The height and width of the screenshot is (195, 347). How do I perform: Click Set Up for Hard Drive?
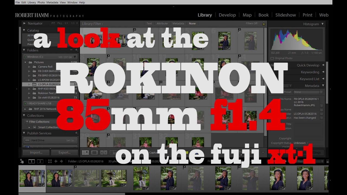pos(71,141)
